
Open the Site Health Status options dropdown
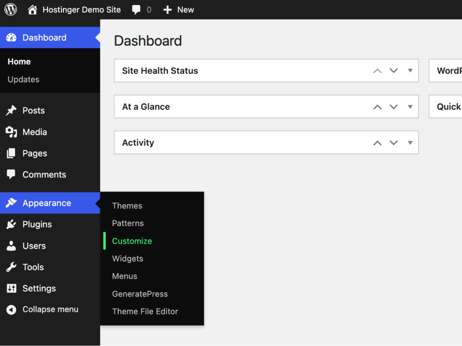point(410,71)
